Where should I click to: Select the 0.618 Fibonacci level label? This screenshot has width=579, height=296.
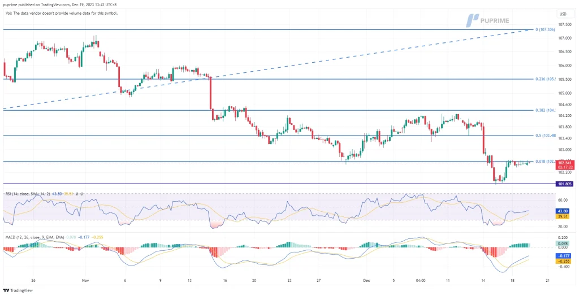point(545,162)
